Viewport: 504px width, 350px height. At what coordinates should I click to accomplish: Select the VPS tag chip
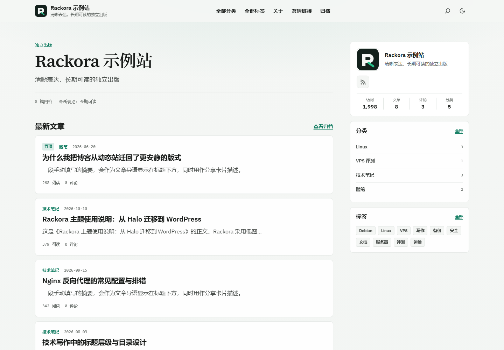(x=404, y=231)
